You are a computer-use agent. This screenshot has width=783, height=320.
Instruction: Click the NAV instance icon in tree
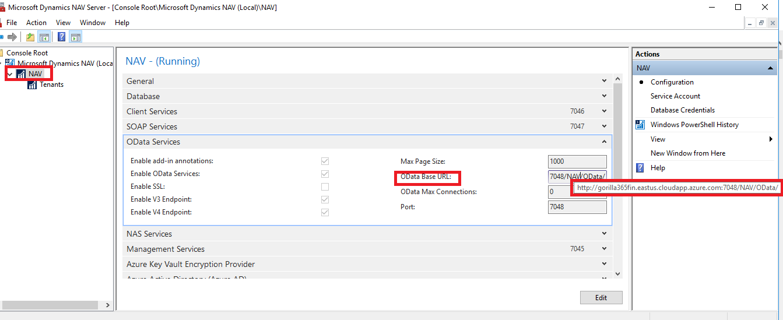coord(21,74)
